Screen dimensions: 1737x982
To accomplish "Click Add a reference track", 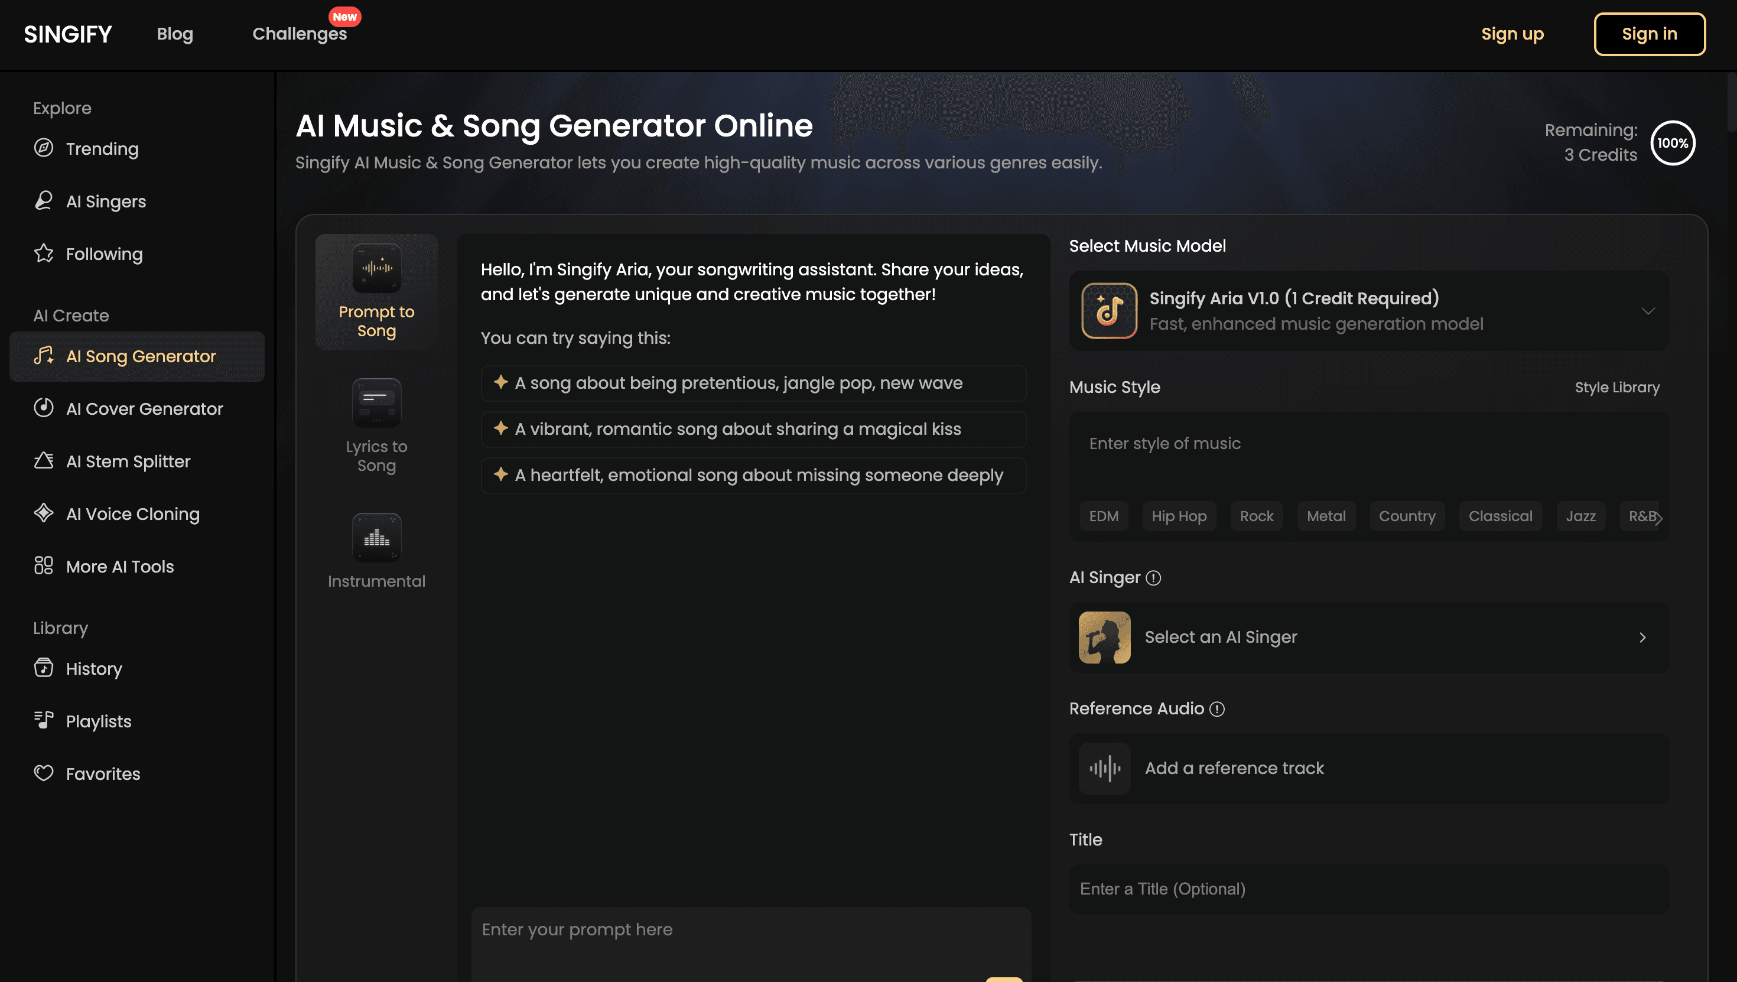I will tap(1369, 768).
